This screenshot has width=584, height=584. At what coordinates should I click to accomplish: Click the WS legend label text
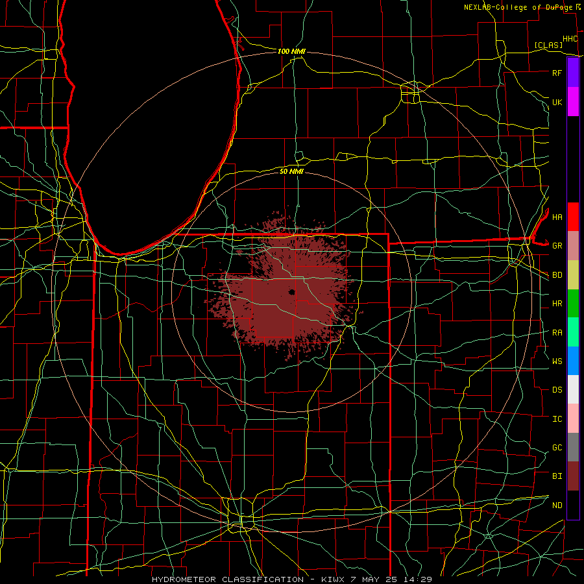pos(557,361)
